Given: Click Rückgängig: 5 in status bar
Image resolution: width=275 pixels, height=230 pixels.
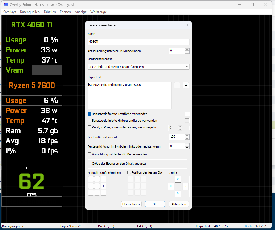Looking at the screenshot, I should point(12,226).
